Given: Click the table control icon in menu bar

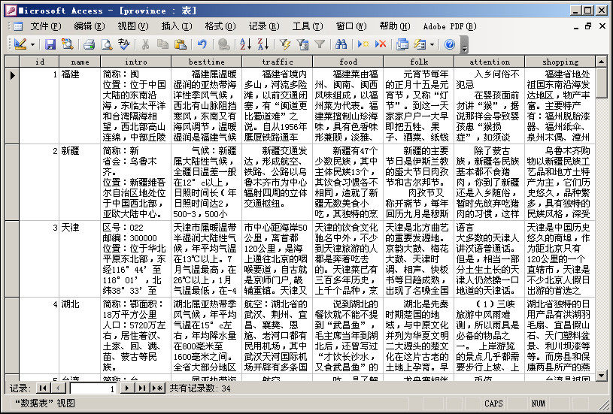Looking at the screenshot, I should coord(17,26).
